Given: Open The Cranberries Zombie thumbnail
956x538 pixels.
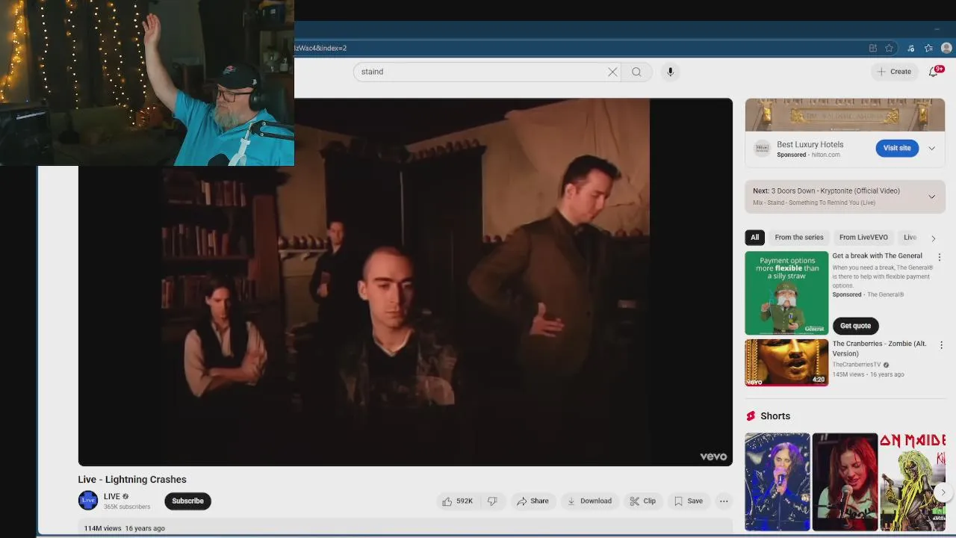Looking at the screenshot, I should [x=786, y=362].
